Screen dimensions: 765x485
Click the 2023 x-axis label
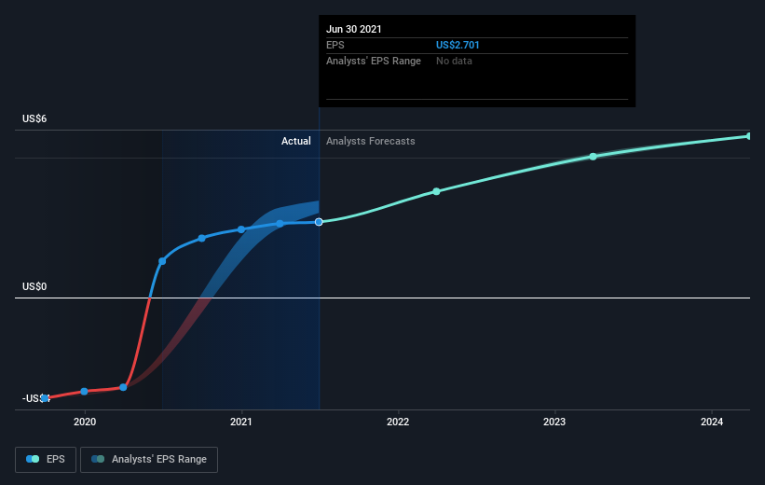point(554,422)
